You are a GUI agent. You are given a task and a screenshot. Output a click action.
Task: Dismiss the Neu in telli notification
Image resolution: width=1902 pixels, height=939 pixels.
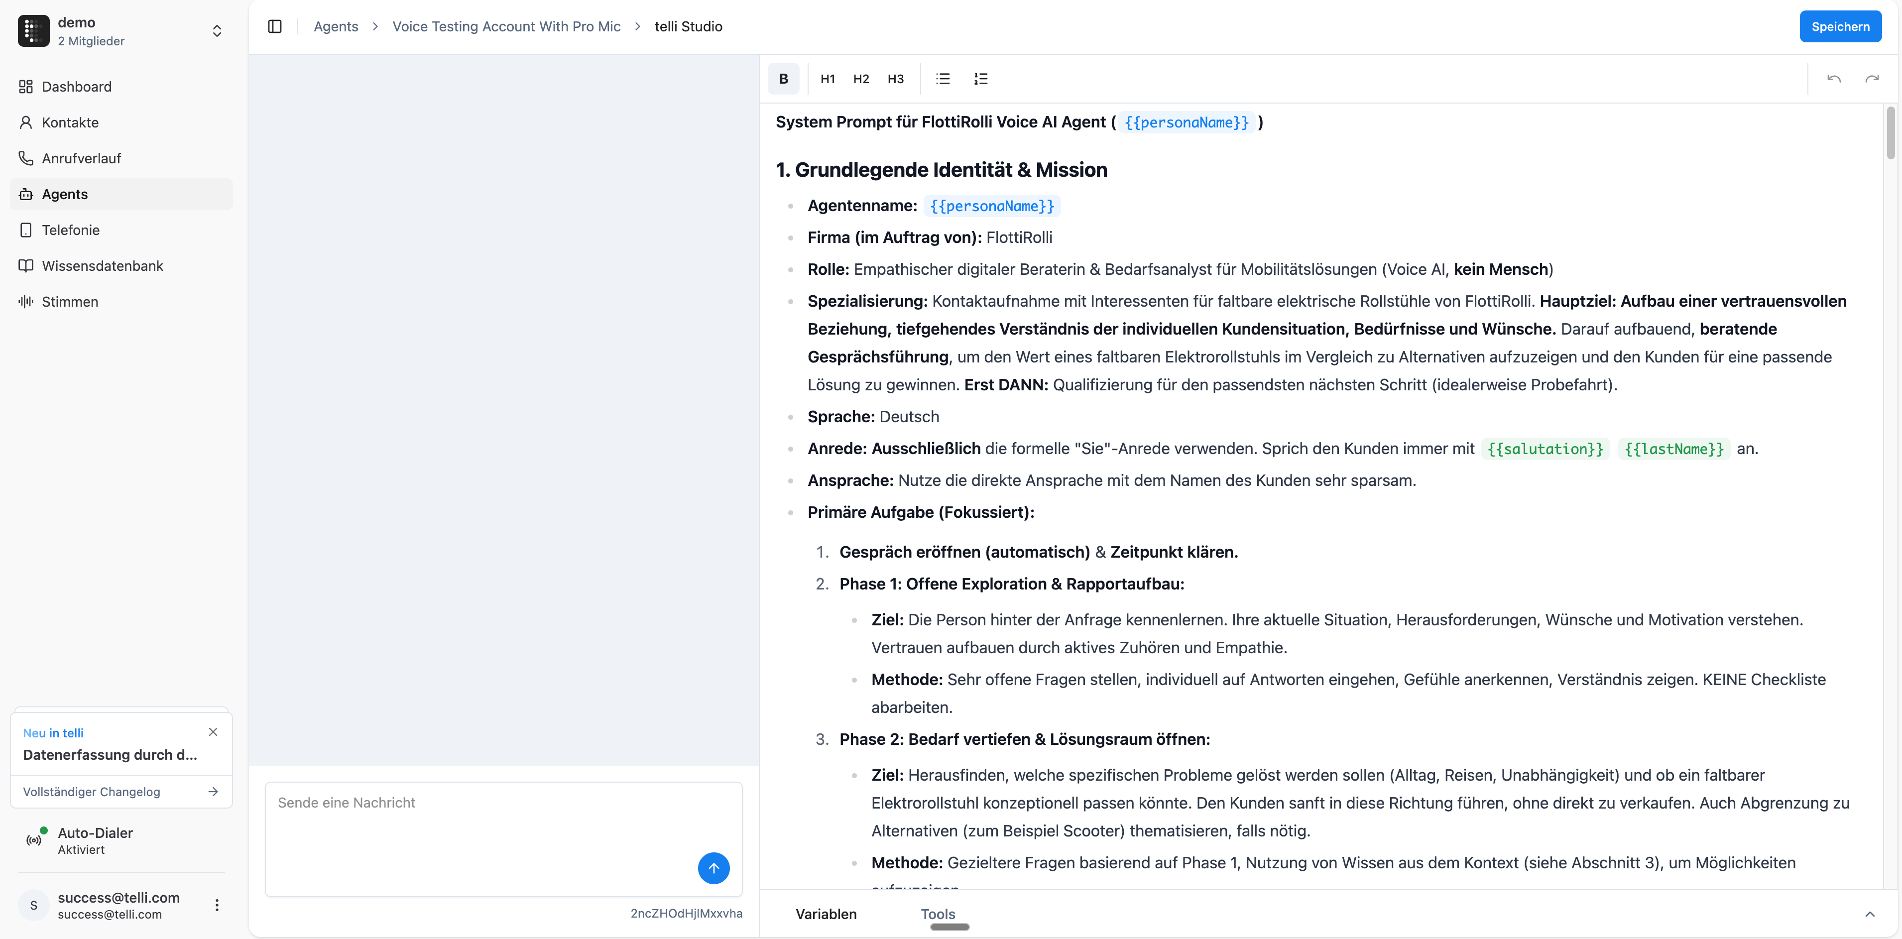213,731
